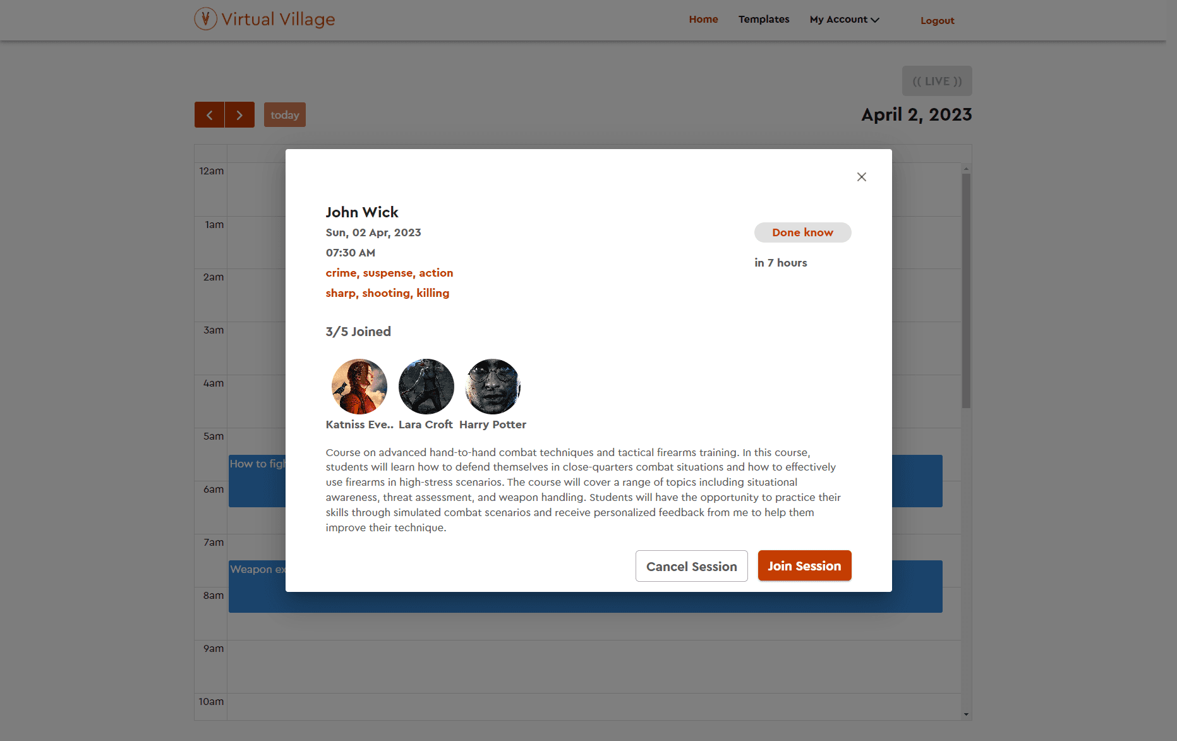Click the 'in 7 hours' countdown text

click(781, 263)
